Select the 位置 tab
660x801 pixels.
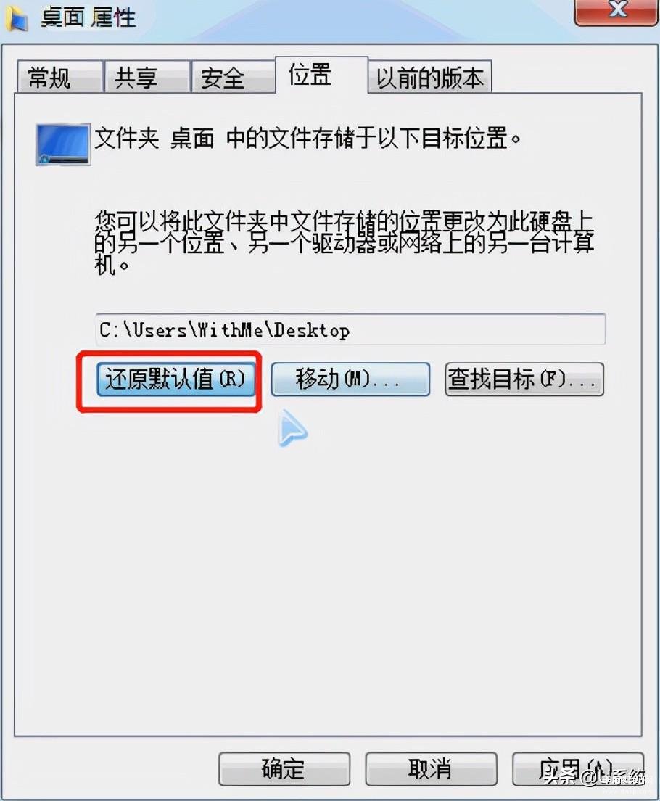tap(321, 75)
